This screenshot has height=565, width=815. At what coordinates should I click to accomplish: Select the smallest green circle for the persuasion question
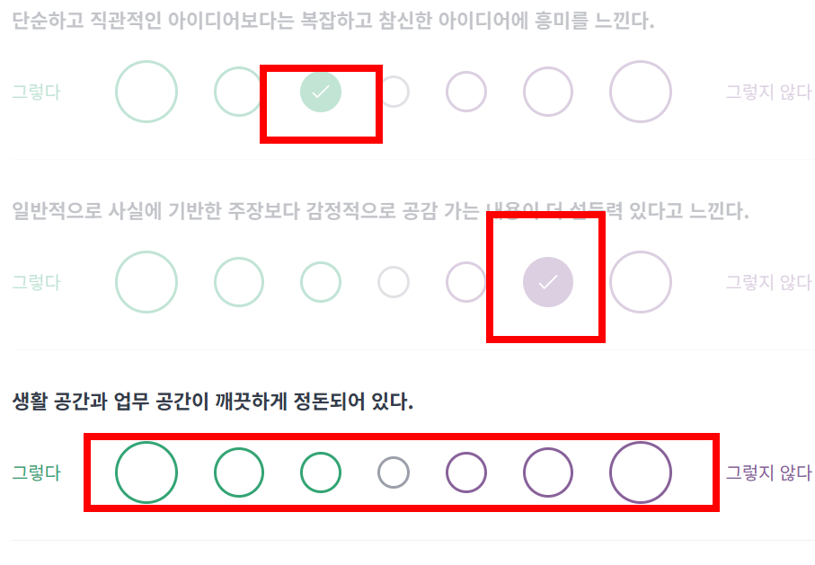tap(321, 281)
